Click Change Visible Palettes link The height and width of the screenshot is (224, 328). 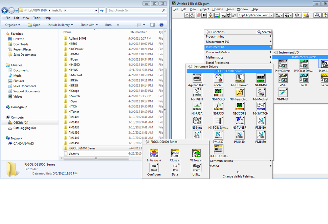tap(239, 177)
